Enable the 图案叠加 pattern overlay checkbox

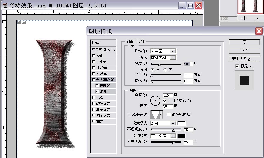point(94,115)
